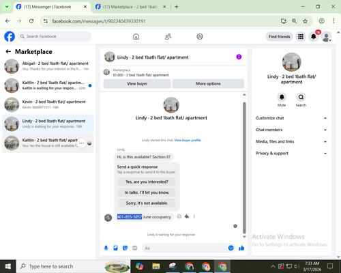Open the View buyer profile link
This screenshot has height=273, width=341.
coord(188,140)
